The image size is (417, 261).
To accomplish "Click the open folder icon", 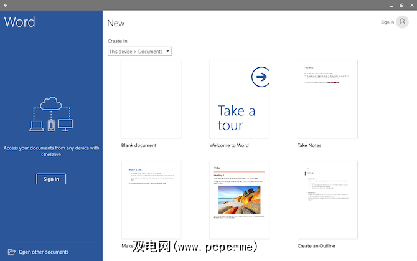I will [11, 252].
